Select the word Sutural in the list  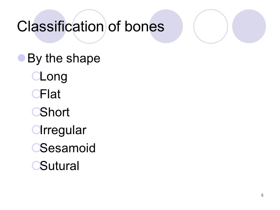tap(60, 166)
